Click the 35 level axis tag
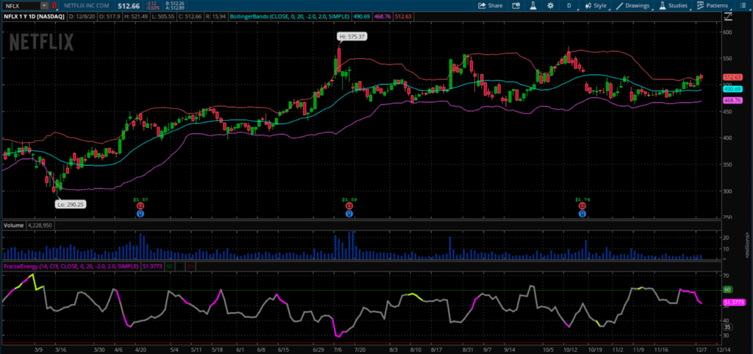This screenshot has height=354, width=753. pos(727,327)
